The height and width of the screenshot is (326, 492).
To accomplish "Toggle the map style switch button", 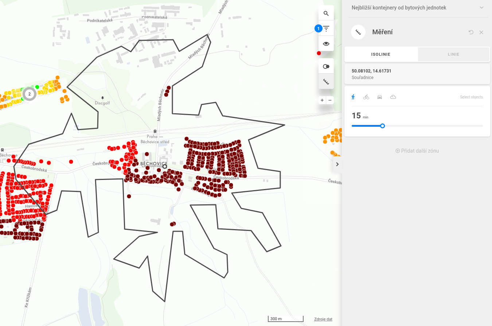I will 326,67.
